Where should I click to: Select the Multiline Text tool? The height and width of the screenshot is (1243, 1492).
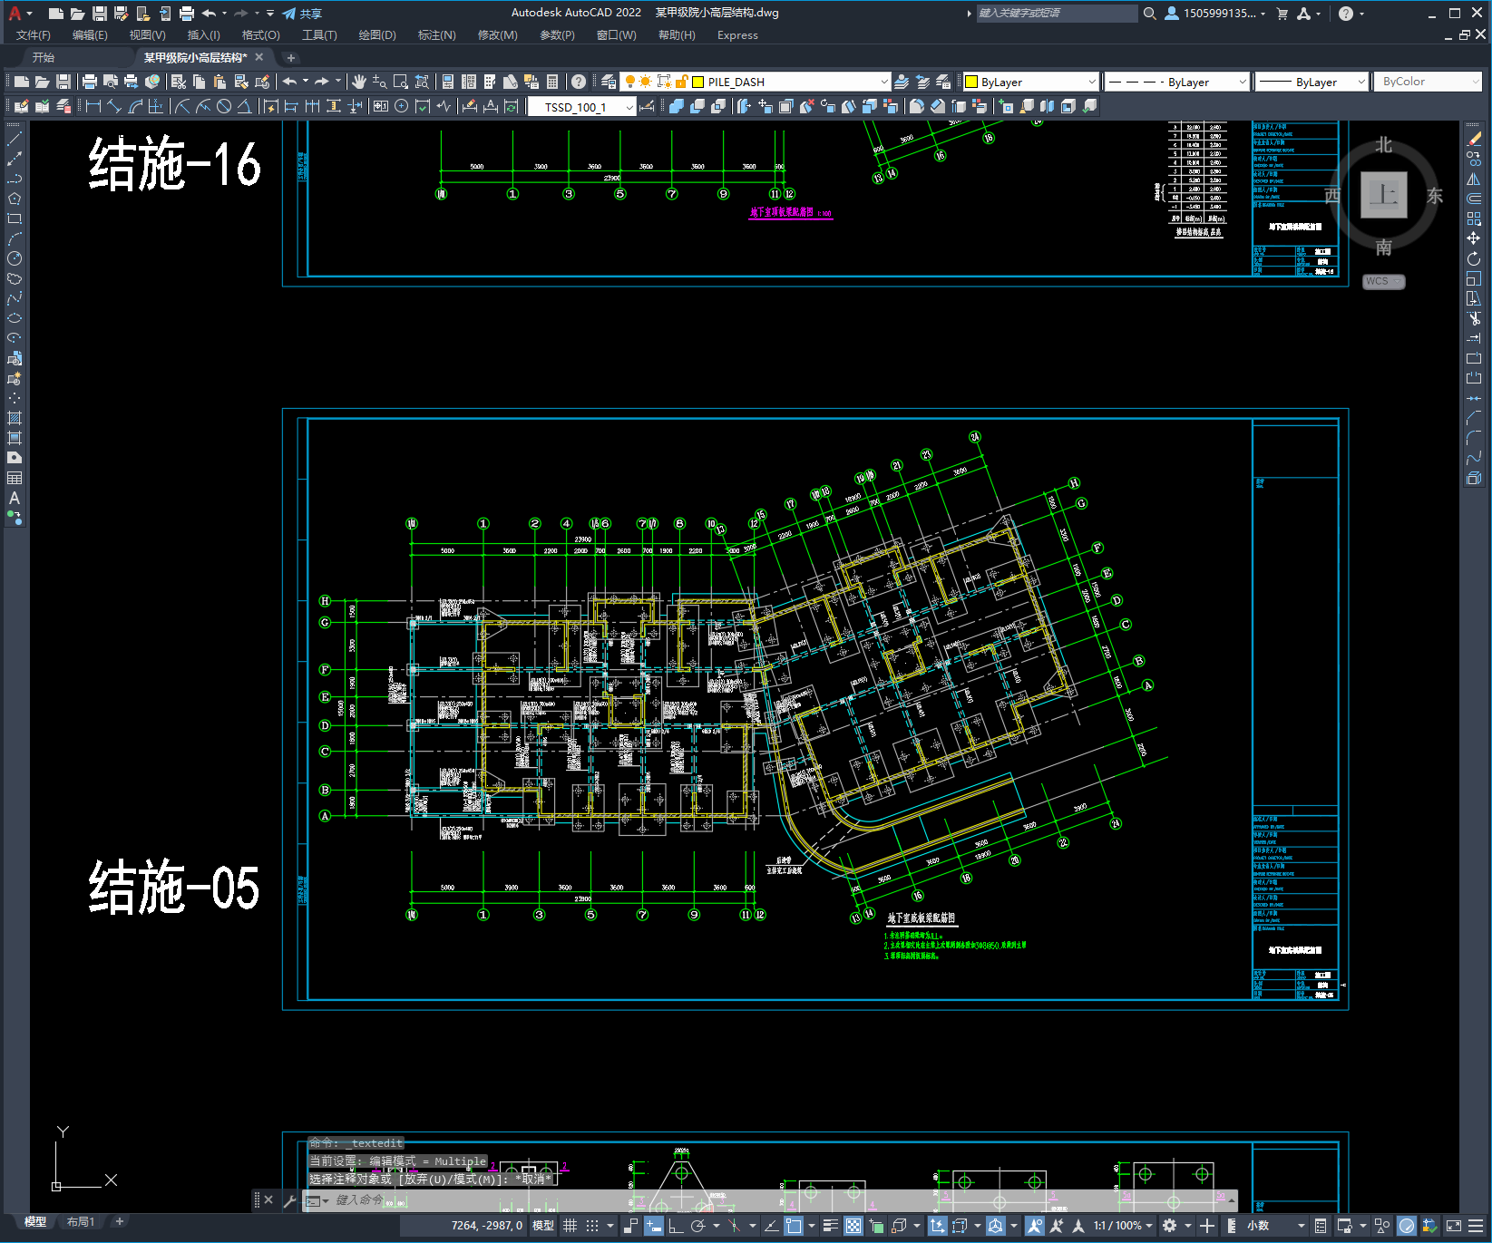(x=15, y=498)
